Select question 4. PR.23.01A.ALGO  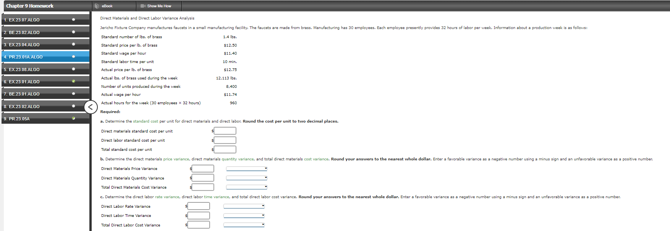45,57
